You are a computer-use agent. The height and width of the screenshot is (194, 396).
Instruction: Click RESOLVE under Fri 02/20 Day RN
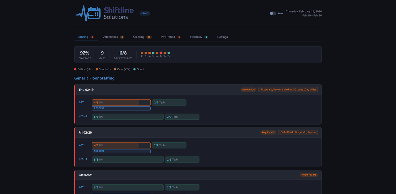tap(121, 151)
